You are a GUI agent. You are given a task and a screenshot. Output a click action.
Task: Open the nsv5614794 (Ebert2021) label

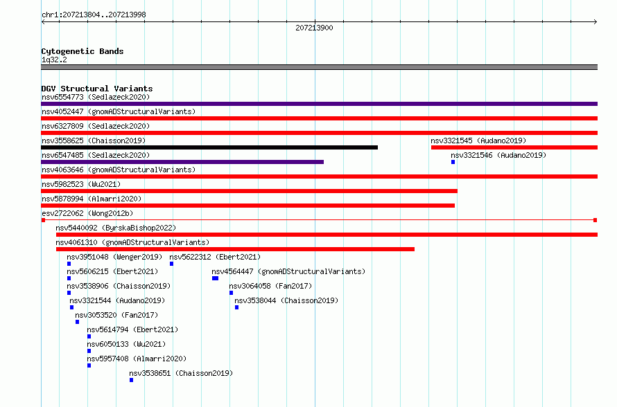[132, 329]
